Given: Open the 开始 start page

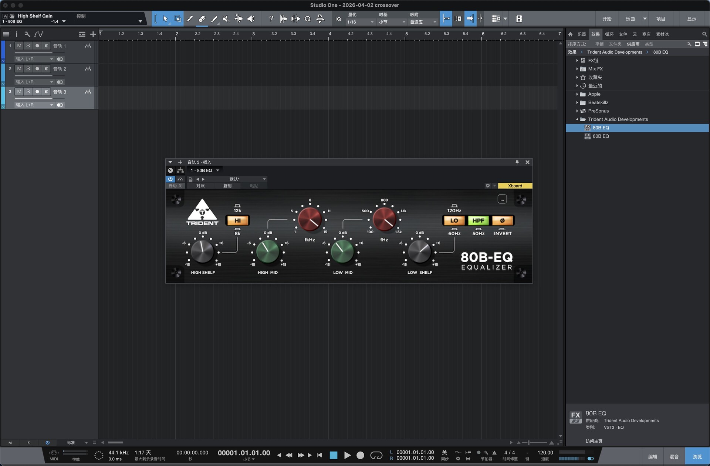Looking at the screenshot, I should click(x=607, y=19).
